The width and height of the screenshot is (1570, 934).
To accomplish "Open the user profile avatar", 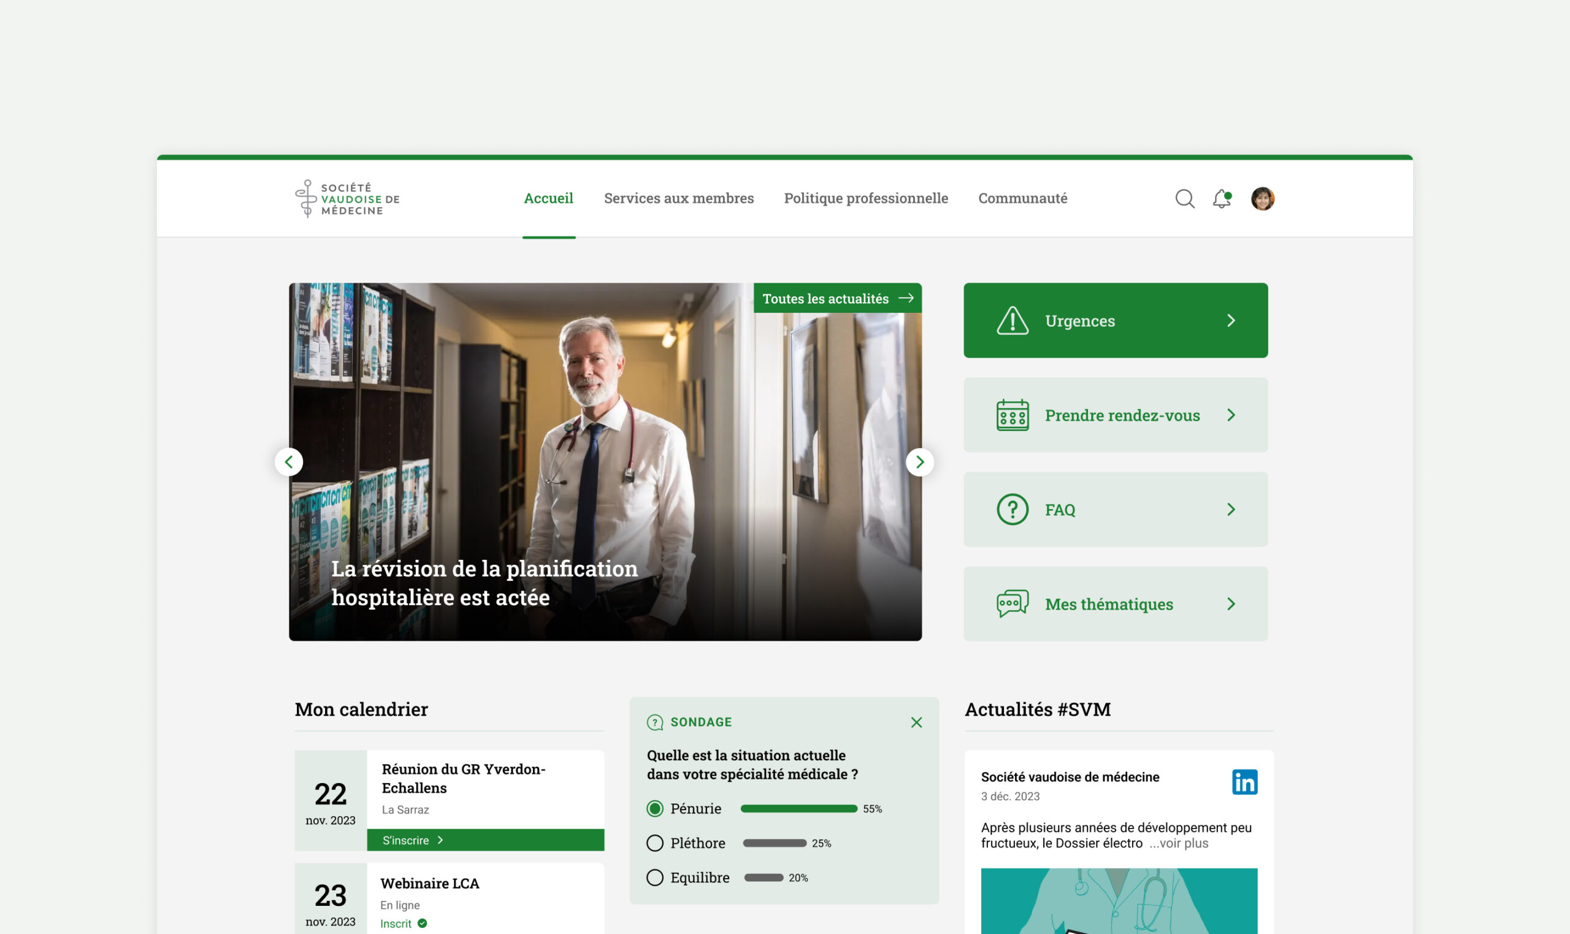I will pos(1262,198).
